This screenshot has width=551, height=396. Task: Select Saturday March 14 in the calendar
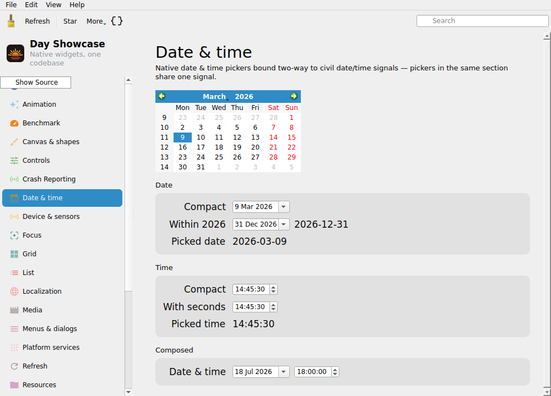pos(273,137)
